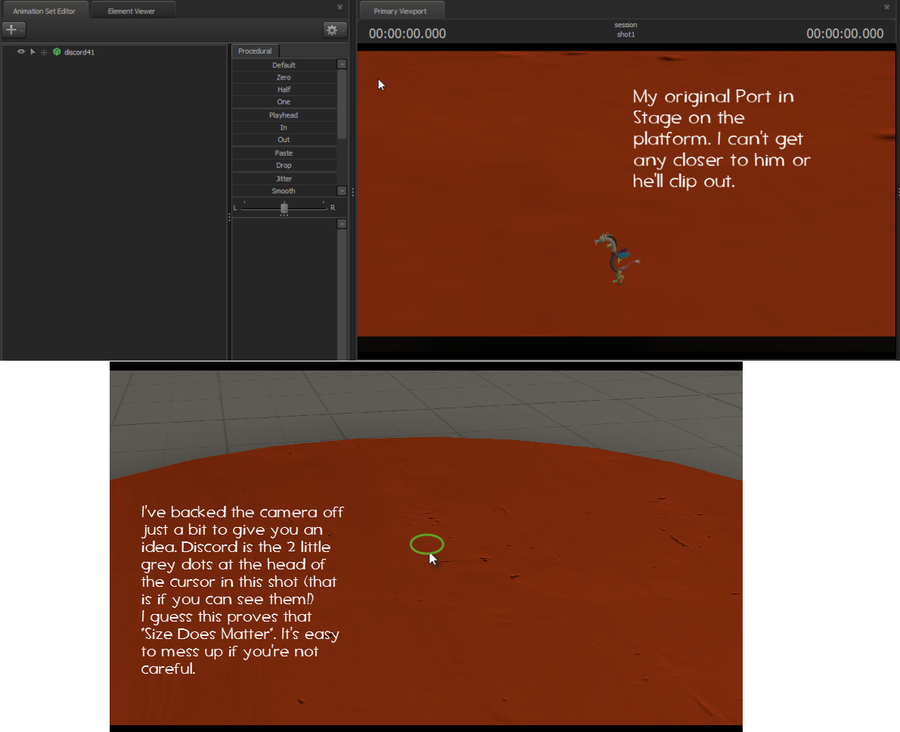Expand the discord41 tree node
Image resolution: width=900 pixels, height=732 pixels.
pos(44,52)
